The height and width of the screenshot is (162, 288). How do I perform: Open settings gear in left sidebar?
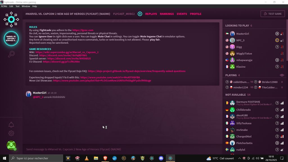point(11,133)
